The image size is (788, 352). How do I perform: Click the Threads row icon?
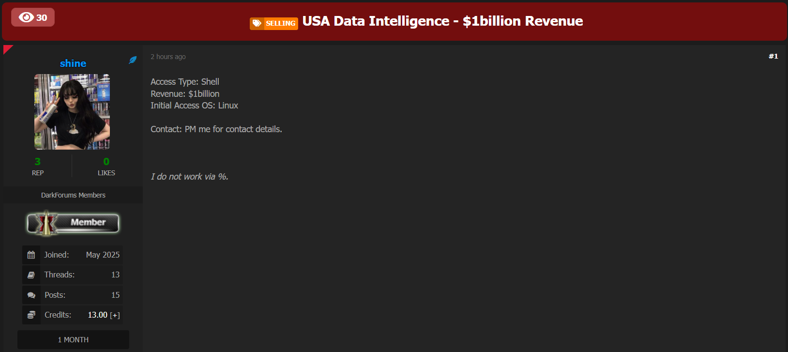pos(31,275)
